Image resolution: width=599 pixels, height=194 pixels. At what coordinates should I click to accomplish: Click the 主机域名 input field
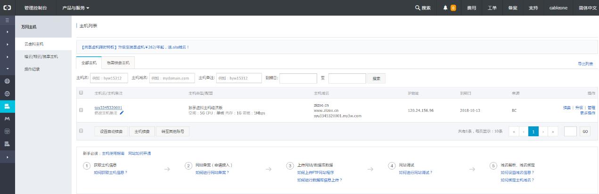(x=172, y=78)
